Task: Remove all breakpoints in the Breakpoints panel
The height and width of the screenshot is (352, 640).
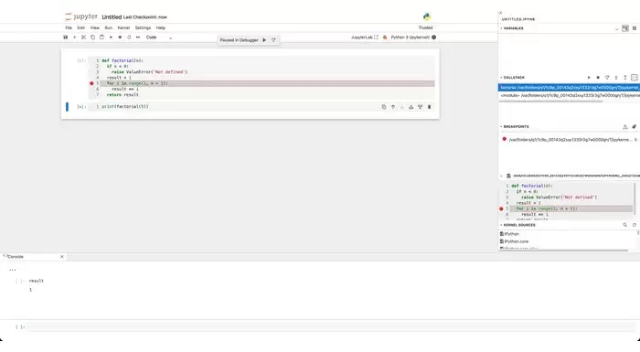Action: click(634, 126)
